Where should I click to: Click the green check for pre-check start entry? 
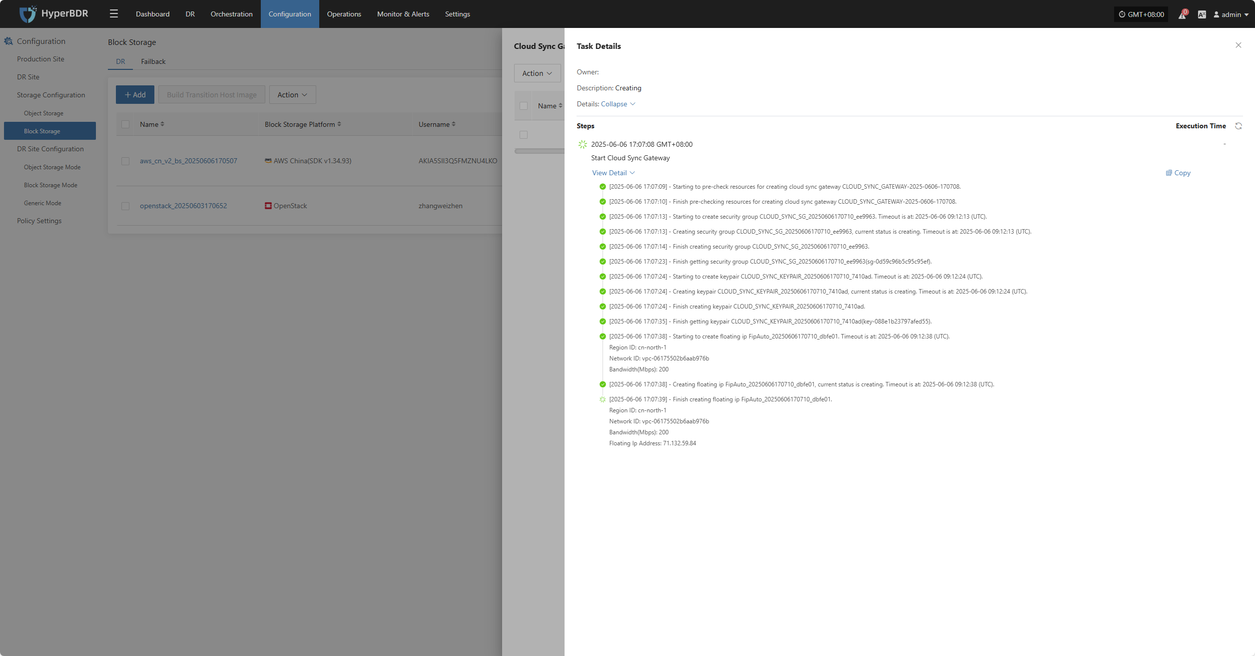603,187
